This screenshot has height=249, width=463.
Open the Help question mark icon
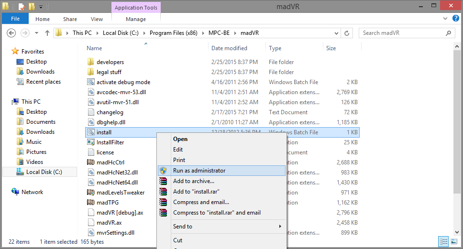point(456,18)
